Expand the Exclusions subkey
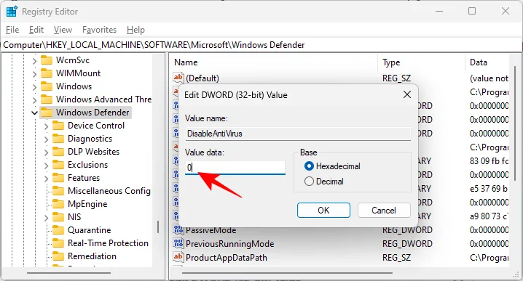The width and height of the screenshot is (523, 281). [47, 166]
